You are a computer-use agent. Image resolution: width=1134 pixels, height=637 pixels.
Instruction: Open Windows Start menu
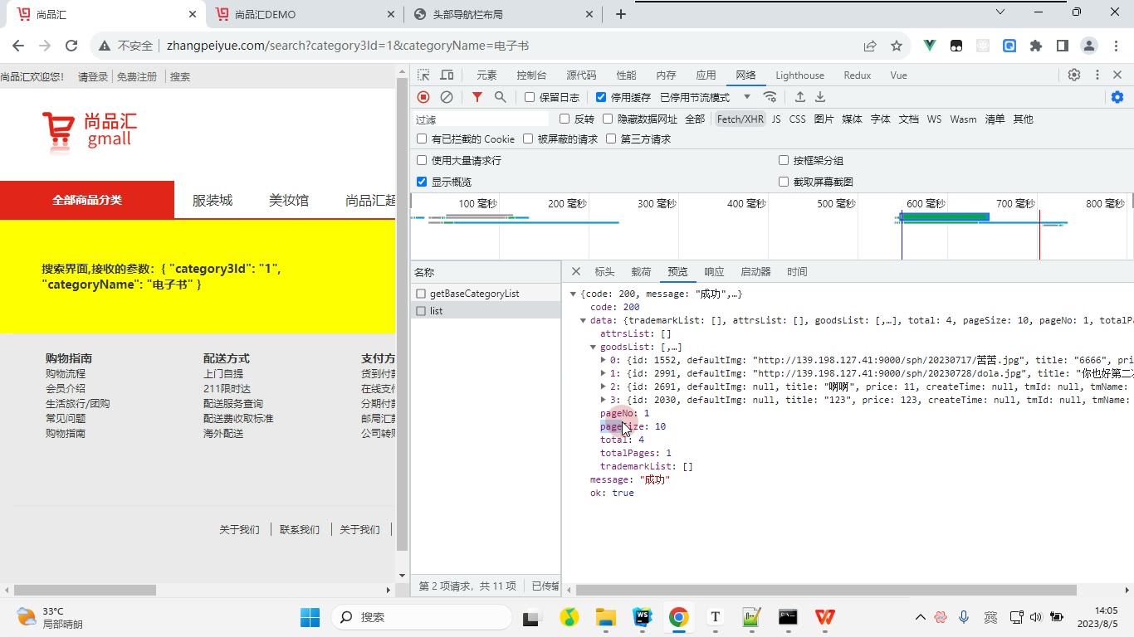(310, 617)
